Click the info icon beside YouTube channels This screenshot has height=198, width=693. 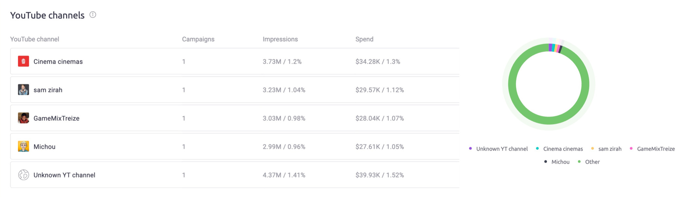click(x=93, y=15)
